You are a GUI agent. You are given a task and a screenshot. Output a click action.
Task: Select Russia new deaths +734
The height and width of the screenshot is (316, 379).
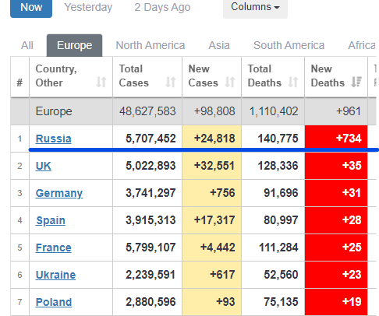tap(349, 139)
